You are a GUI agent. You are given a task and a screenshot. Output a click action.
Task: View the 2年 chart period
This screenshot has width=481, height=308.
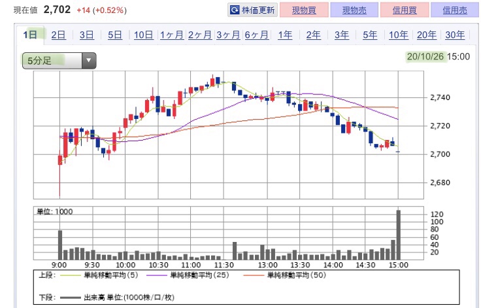click(x=313, y=35)
